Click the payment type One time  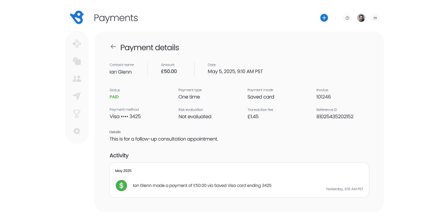189,97
